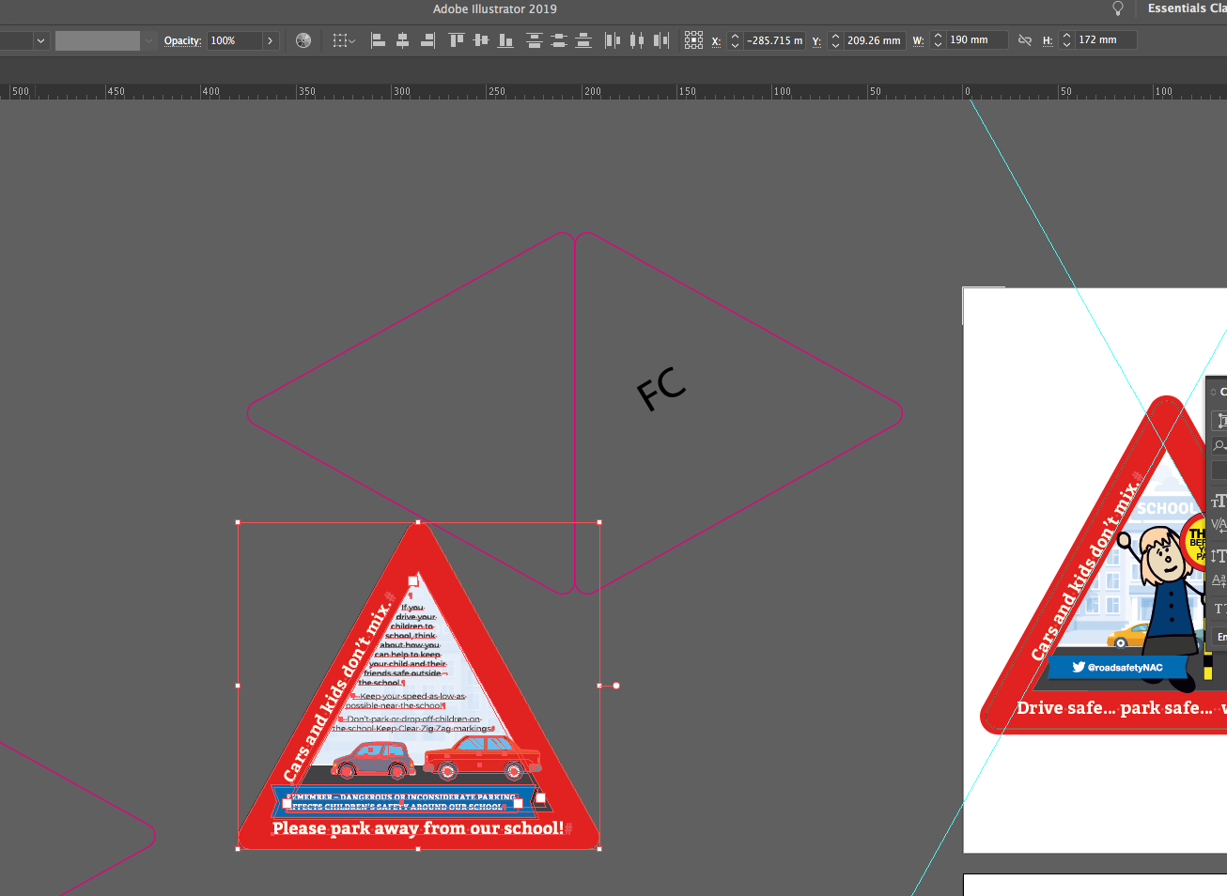
Task: Apply Vertical Align Bottom
Action: coord(505,40)
